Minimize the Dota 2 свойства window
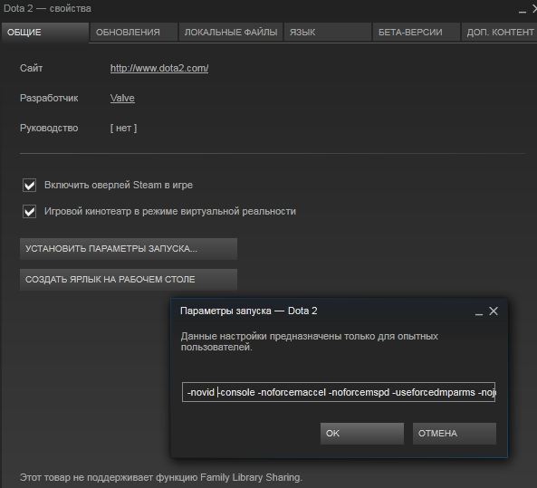Image resolution: width=537 pixels, height=488 pixels. 523,11
